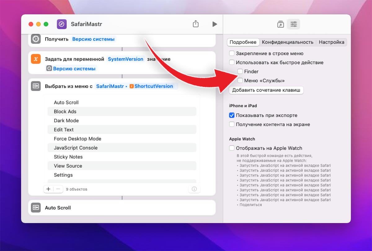
Task: Click the info icon below menu list
Action: (194, 189)
